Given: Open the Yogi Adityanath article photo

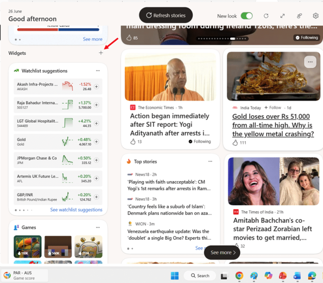Looking at the screenshot, I should [170, 77].
